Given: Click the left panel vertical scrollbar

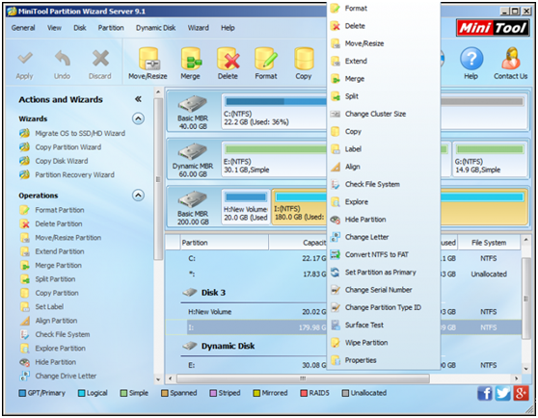Looking at the screenshot, I should (x=158, y=179).
